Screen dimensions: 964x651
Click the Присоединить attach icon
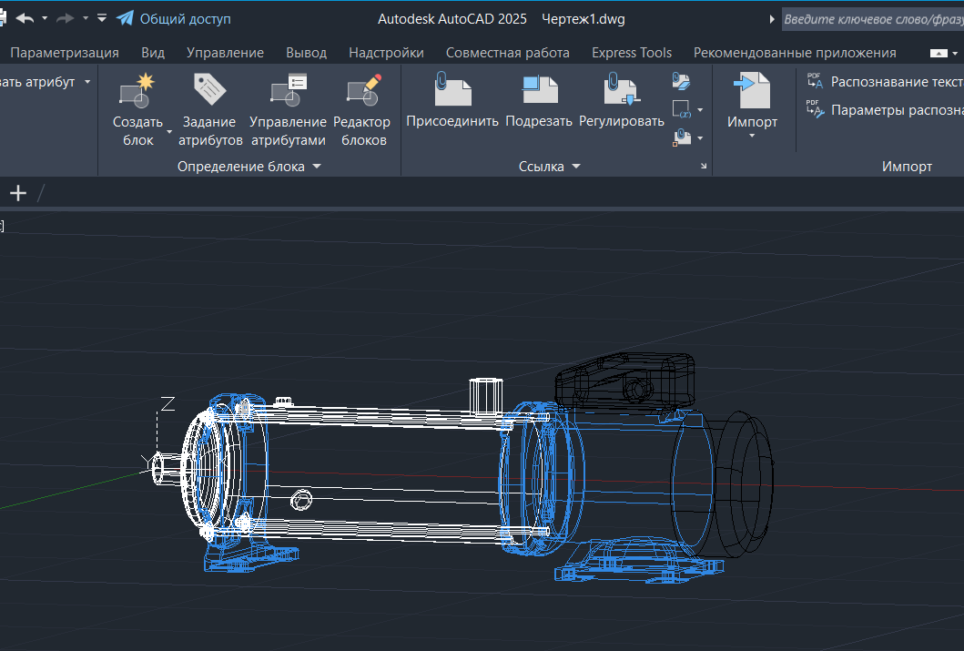coord(452,88)
